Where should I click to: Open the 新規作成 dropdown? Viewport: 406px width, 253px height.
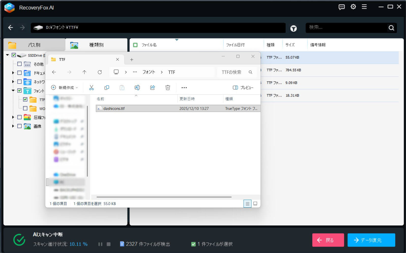click(x=65, y=88)
